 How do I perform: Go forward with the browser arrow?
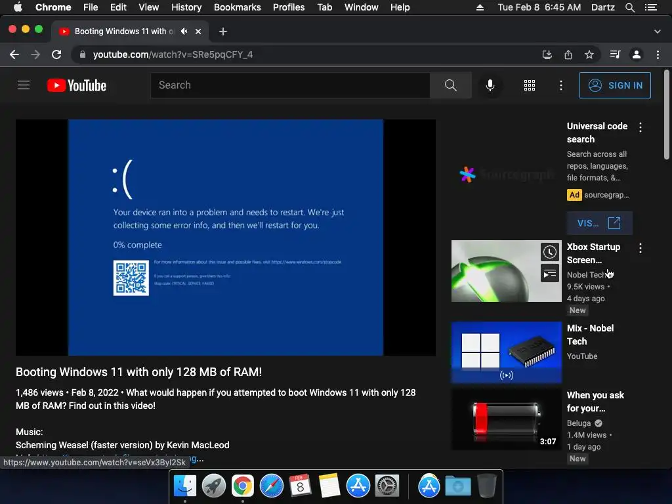tap(35, 54)
